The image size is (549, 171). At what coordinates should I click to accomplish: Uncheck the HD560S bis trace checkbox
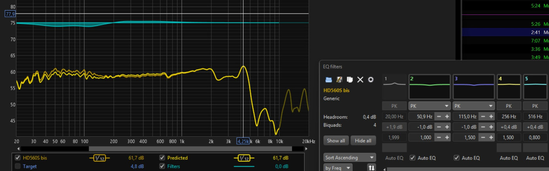[17, 158]
